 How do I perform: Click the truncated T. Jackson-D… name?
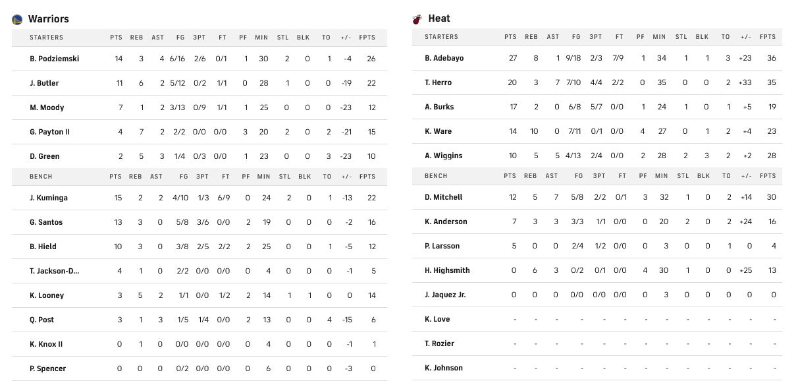pos(55,271)
